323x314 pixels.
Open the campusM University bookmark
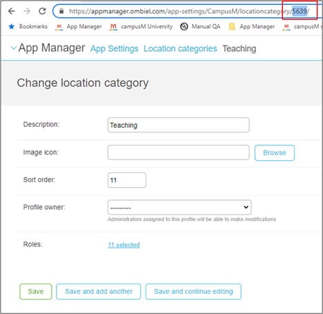141,27
